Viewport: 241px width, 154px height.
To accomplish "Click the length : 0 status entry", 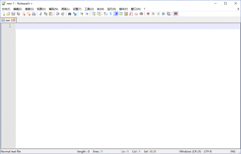I will 83,152.
